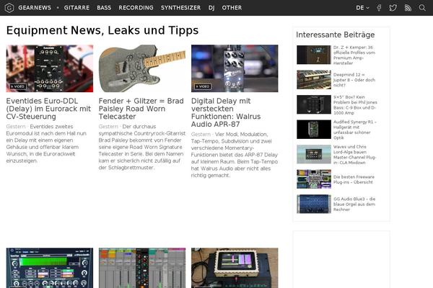This screenshot has height=288, width=433.
Task: Click the Gearnews hexagon logo icon
Action: click(x=9, y=8)
